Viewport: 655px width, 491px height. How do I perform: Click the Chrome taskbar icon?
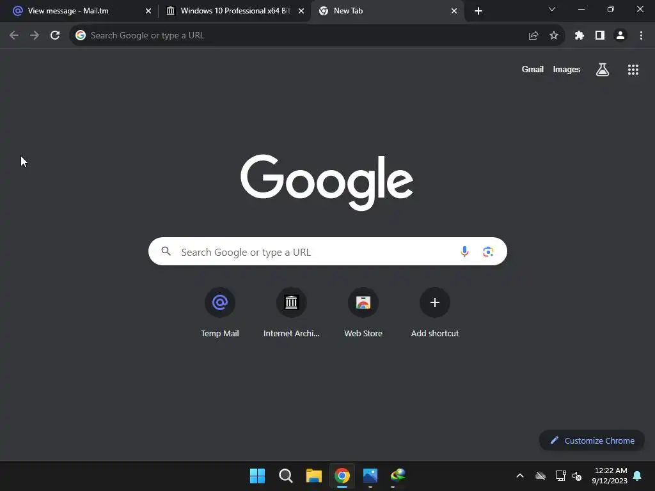(342, 476)
